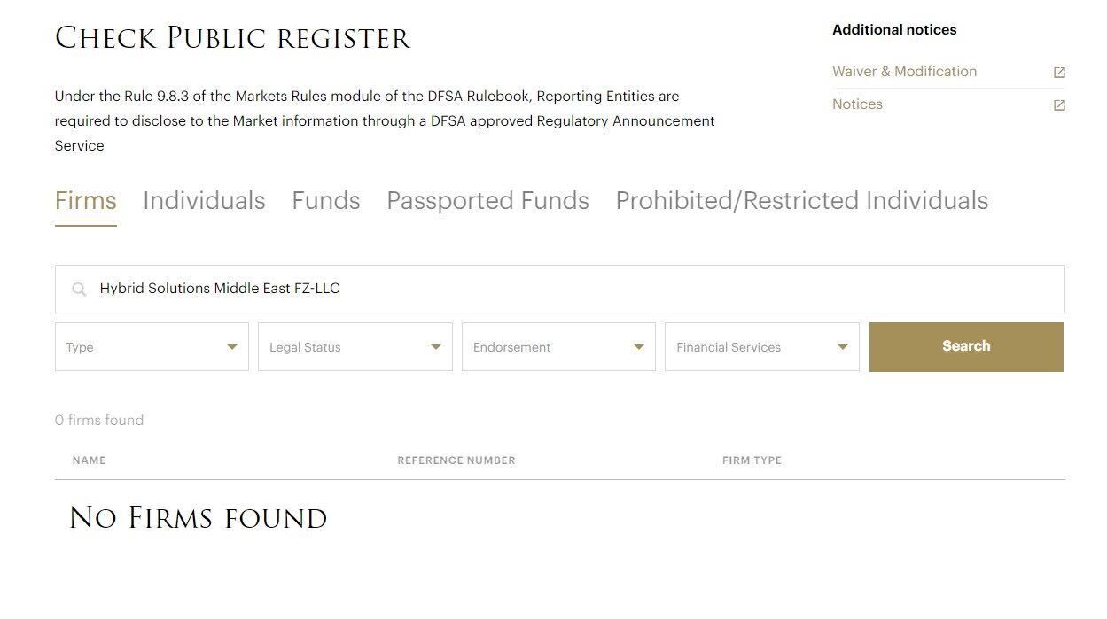Switch to the Individuals tab
The image size is (1107, 619).
tap(204, 201)
